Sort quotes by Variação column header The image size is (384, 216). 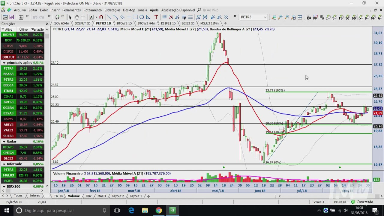pyautogui.click(x=37, y=29)
